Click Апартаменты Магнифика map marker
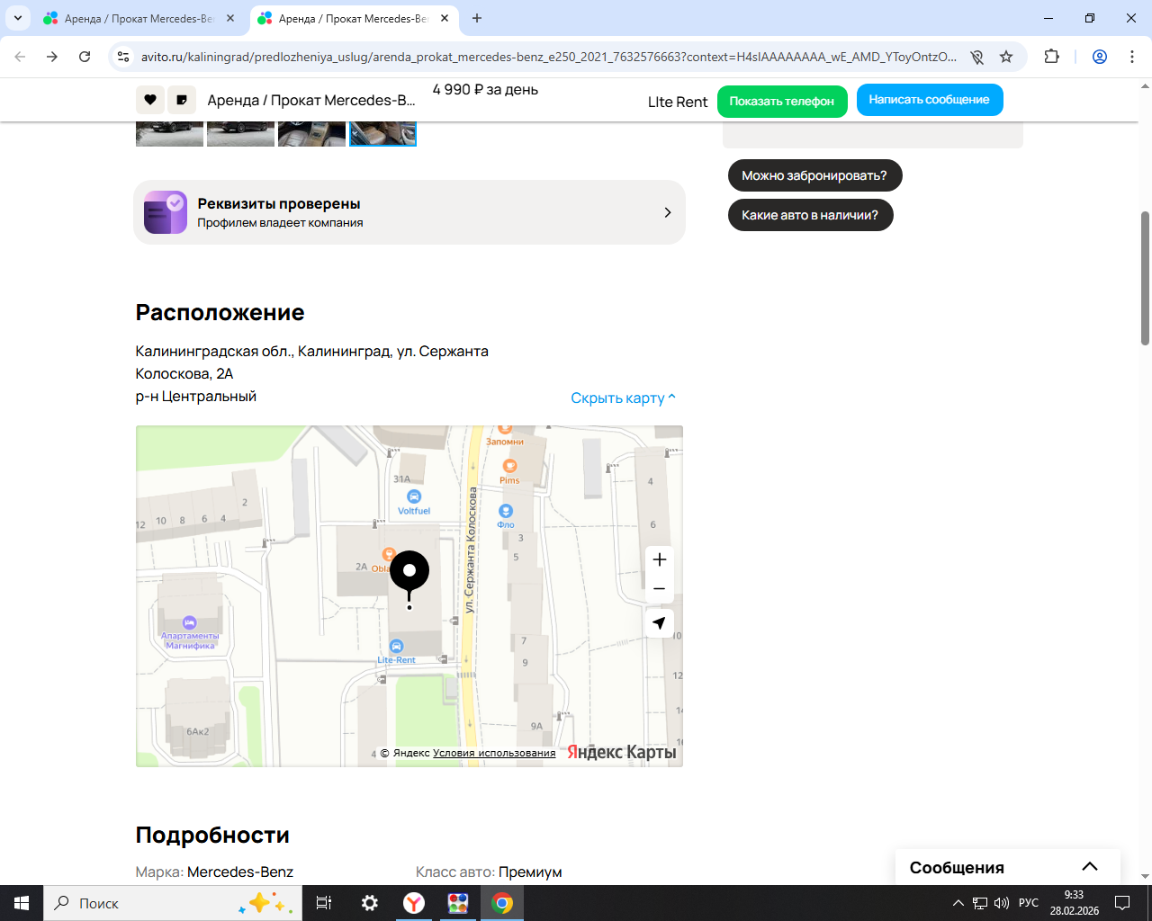 click(190, 632)
